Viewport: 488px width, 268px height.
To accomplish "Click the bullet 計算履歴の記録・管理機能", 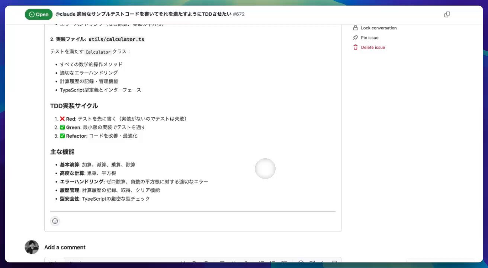I will point(89,82).
